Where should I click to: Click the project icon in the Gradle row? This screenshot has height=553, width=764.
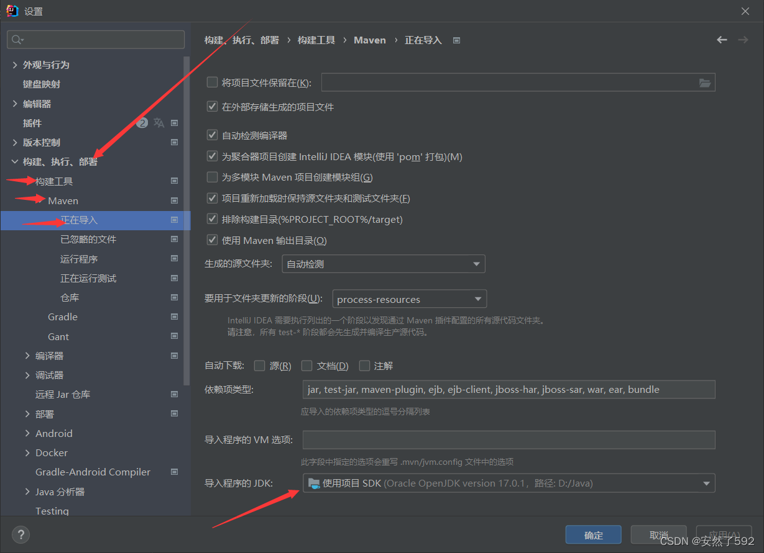click(x=174, y=317)
